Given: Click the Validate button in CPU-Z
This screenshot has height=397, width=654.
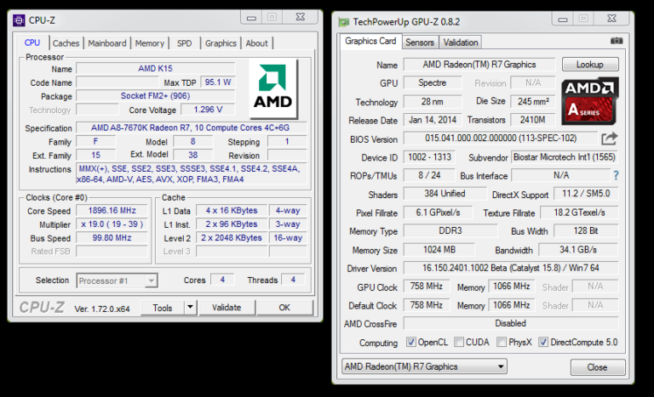Looking at the screenshot, I should point(226,308).
